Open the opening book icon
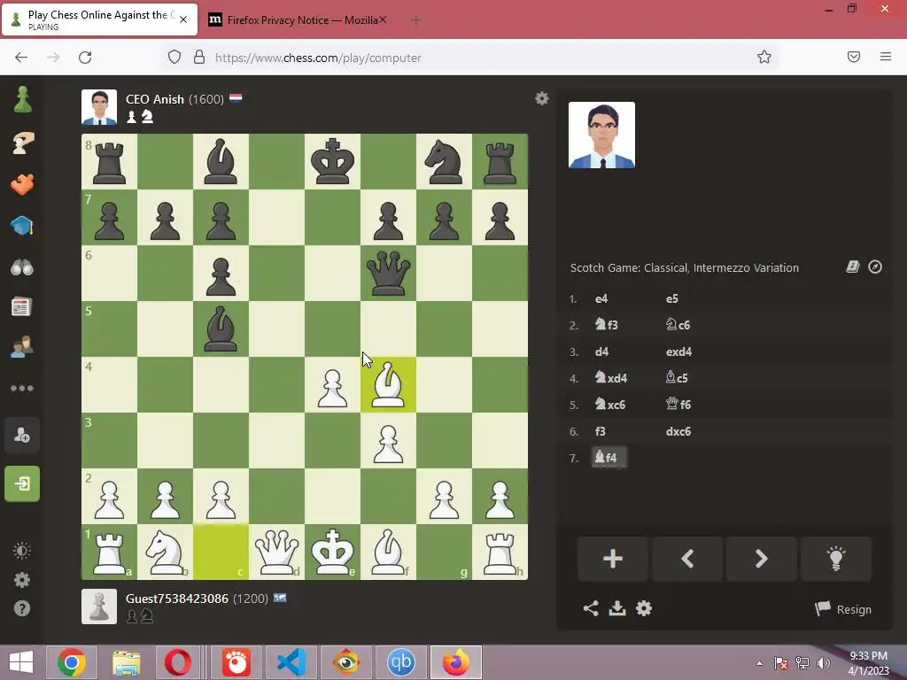The height and width of the screenshot is (680, 907). coord(853,267)
